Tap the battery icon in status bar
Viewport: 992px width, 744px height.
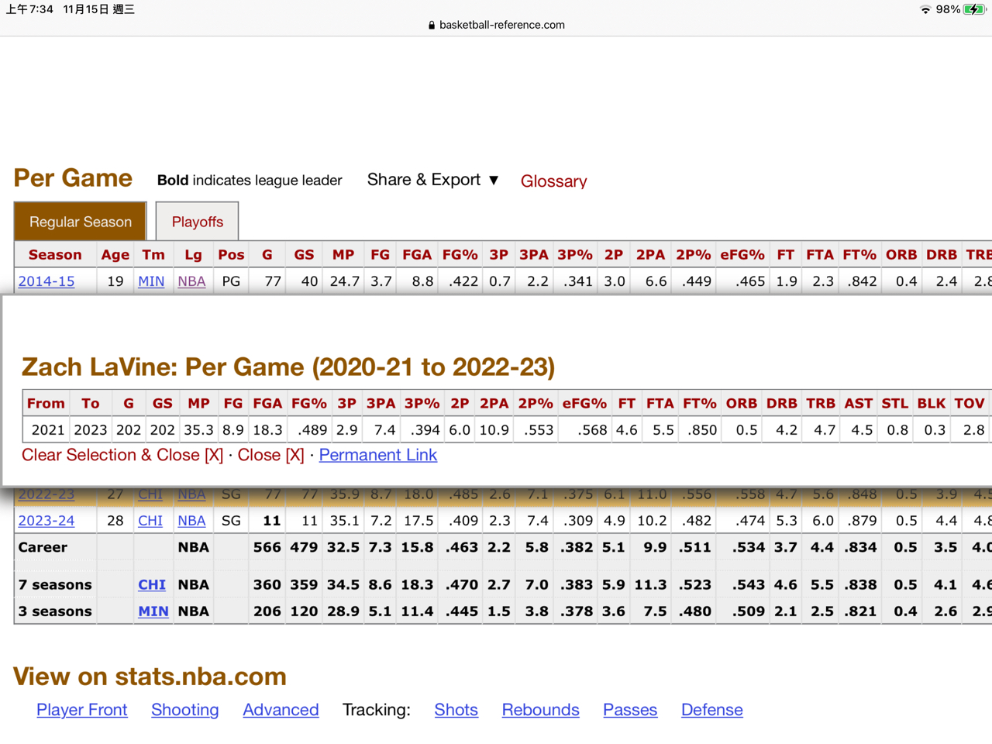[974, 9]
